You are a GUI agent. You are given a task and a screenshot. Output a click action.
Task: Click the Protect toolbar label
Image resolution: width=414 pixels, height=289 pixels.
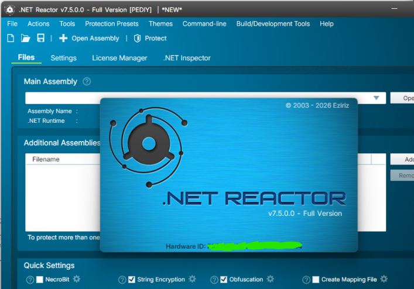click(x=156, y=38)
